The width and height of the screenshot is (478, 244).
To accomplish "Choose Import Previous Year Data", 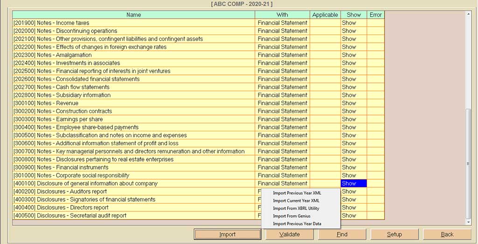I will [297, 224].
